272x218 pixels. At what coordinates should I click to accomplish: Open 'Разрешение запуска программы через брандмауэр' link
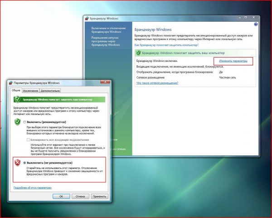pos(106,41)
